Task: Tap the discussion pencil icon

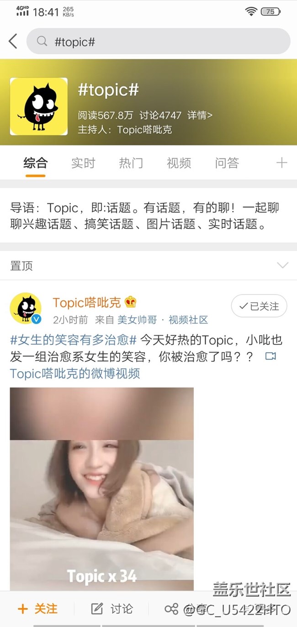Action: (x=97, y=609)
